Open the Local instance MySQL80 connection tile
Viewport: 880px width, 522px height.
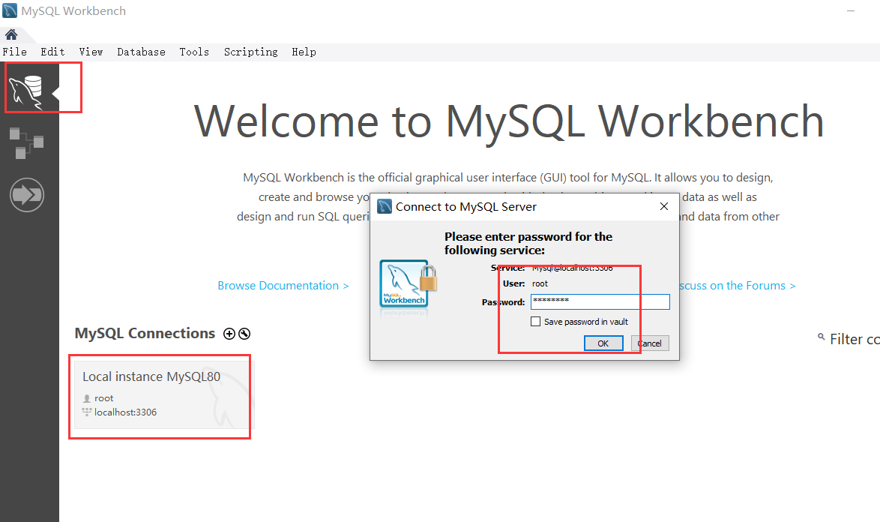[x=164, y=394]
